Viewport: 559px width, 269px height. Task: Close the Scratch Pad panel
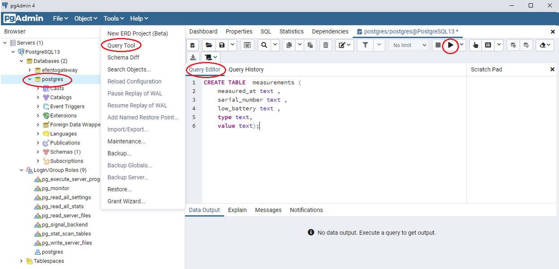(x=552, y=70)
